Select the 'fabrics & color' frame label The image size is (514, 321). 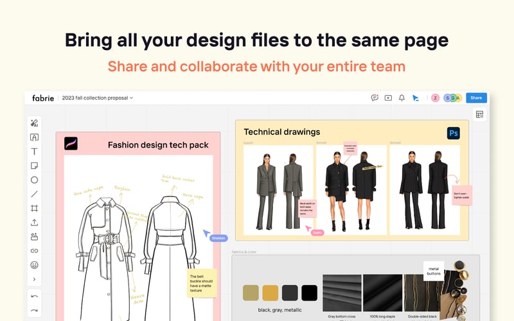tap(244, 252)
